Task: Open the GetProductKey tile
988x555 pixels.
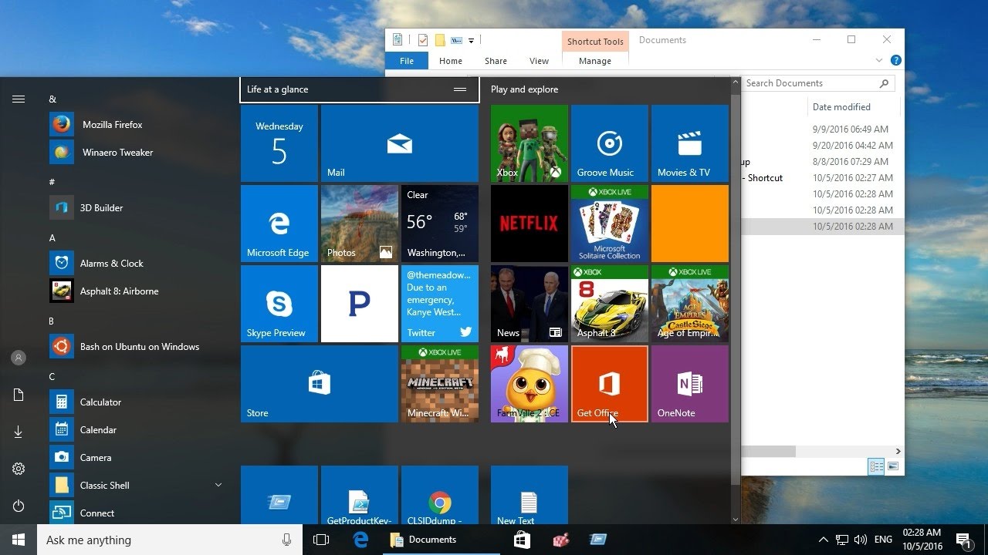Action: point(360,495)
